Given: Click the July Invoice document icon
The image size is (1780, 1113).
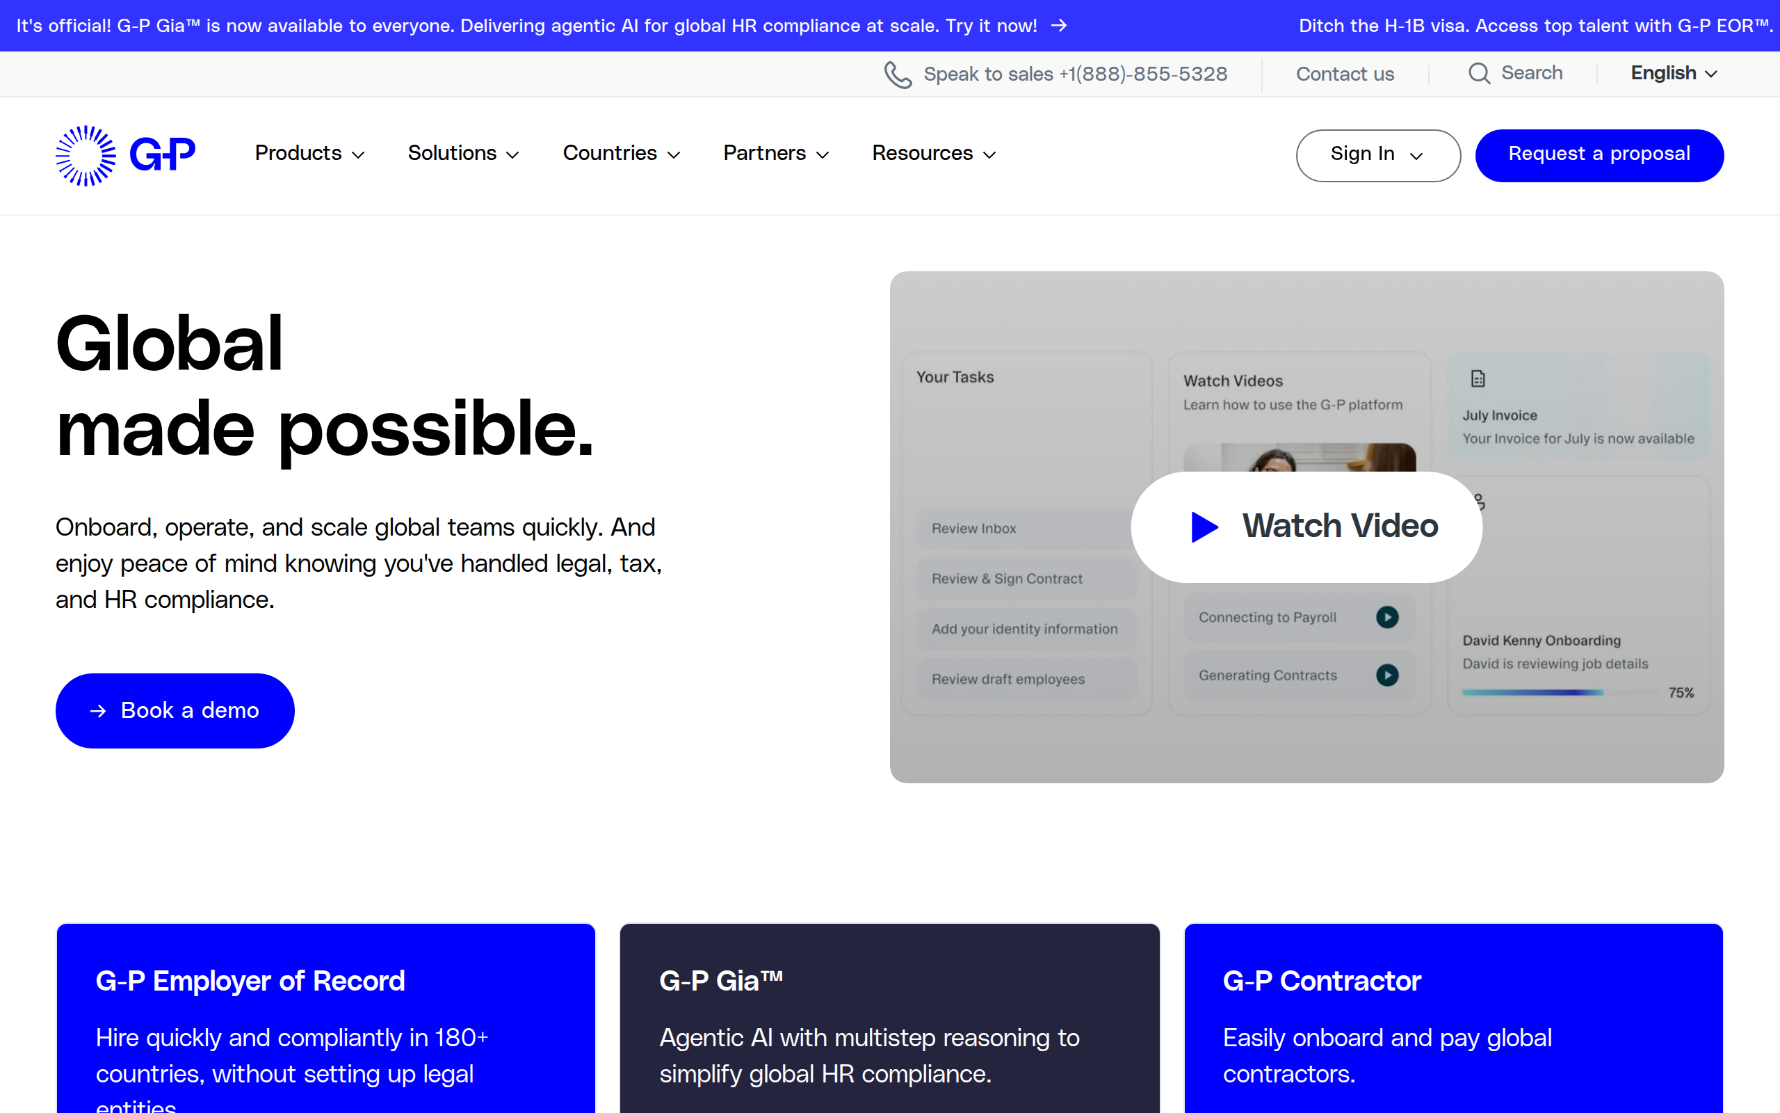Looking at the screenshot, I should coord(1478,378).
